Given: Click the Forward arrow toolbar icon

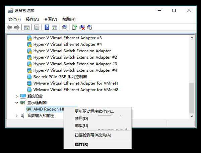Looking at the screenshot, I should point(17,27).
